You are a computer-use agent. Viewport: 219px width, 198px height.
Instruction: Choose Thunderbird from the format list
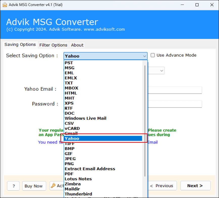78,194
